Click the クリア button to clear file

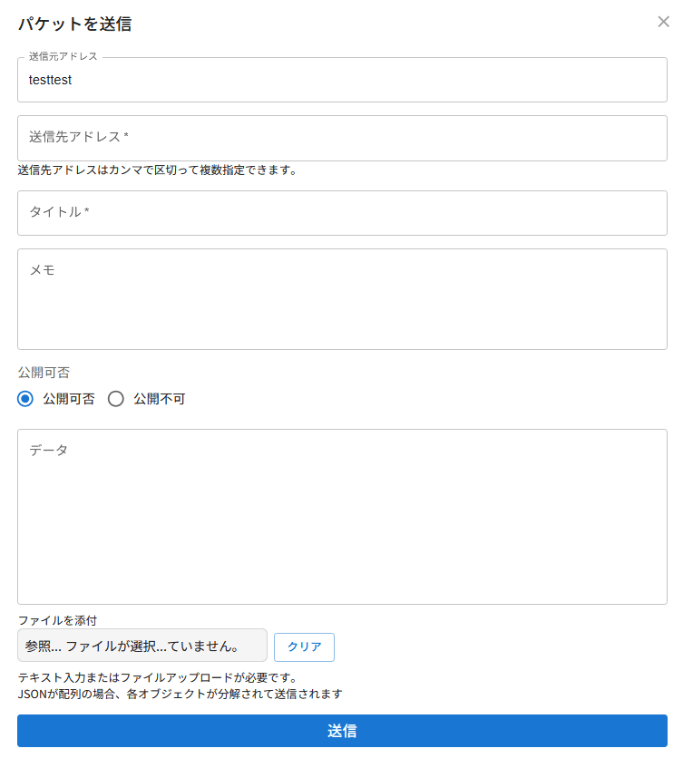click(x=304, y=646)
